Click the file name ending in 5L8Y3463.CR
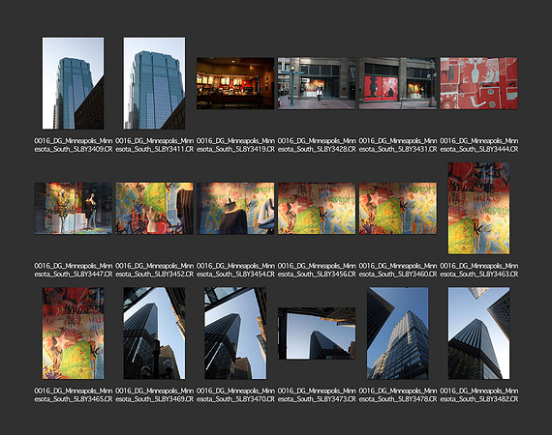552x435 pixels. (x=478, y=270)
